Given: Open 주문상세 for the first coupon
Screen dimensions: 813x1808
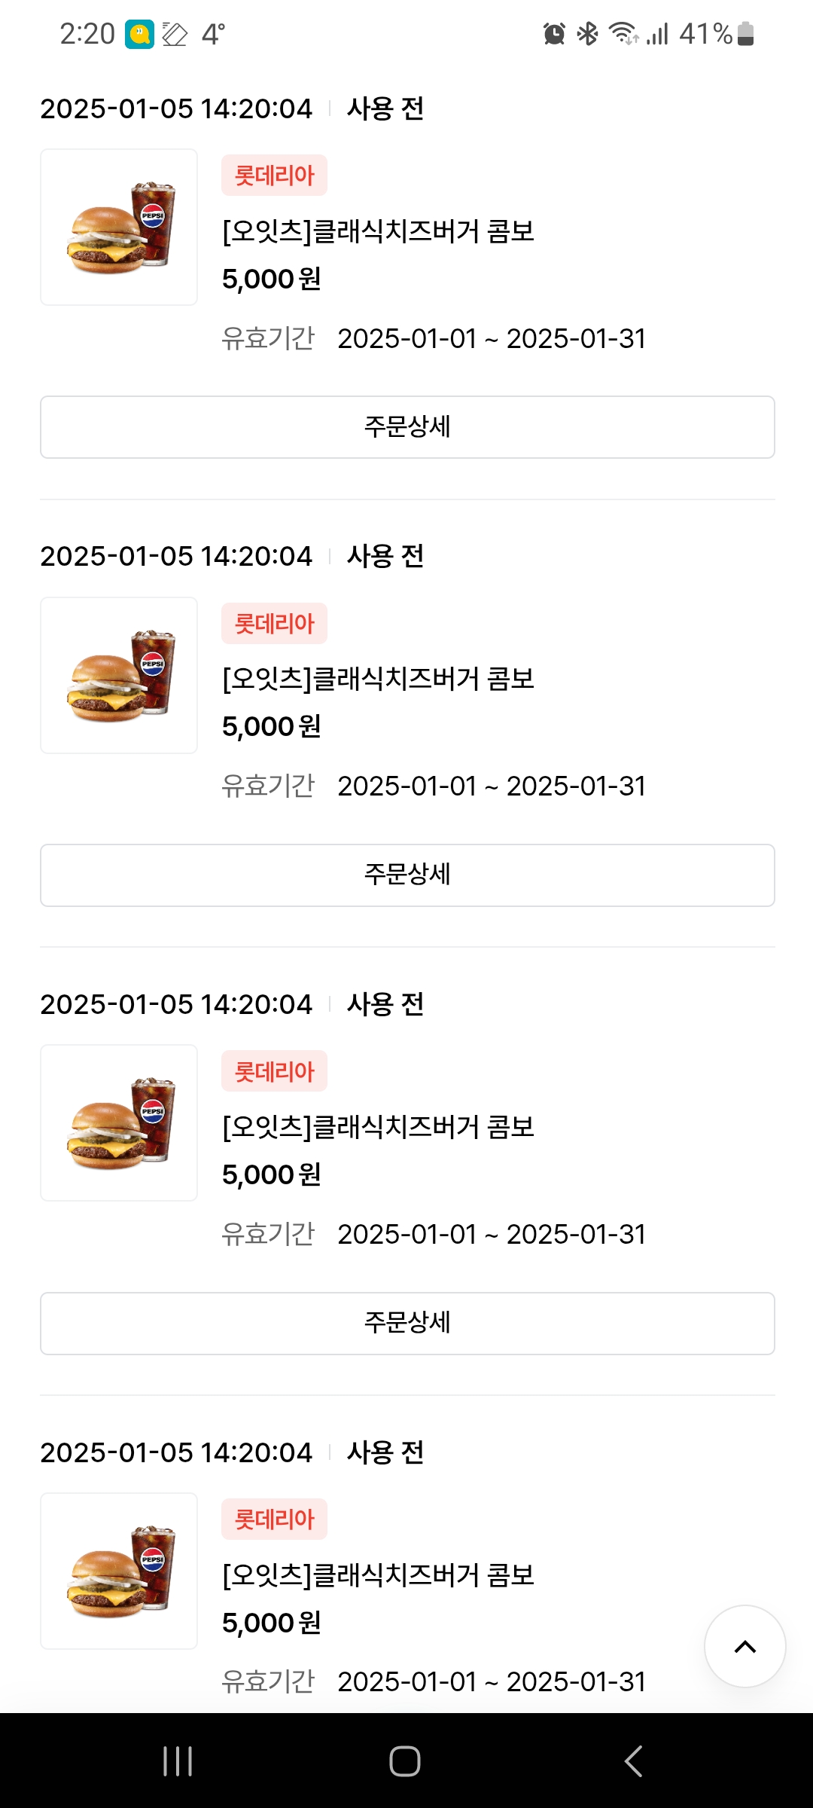Looking at the screenshot, I should click(x=407, y=427).
